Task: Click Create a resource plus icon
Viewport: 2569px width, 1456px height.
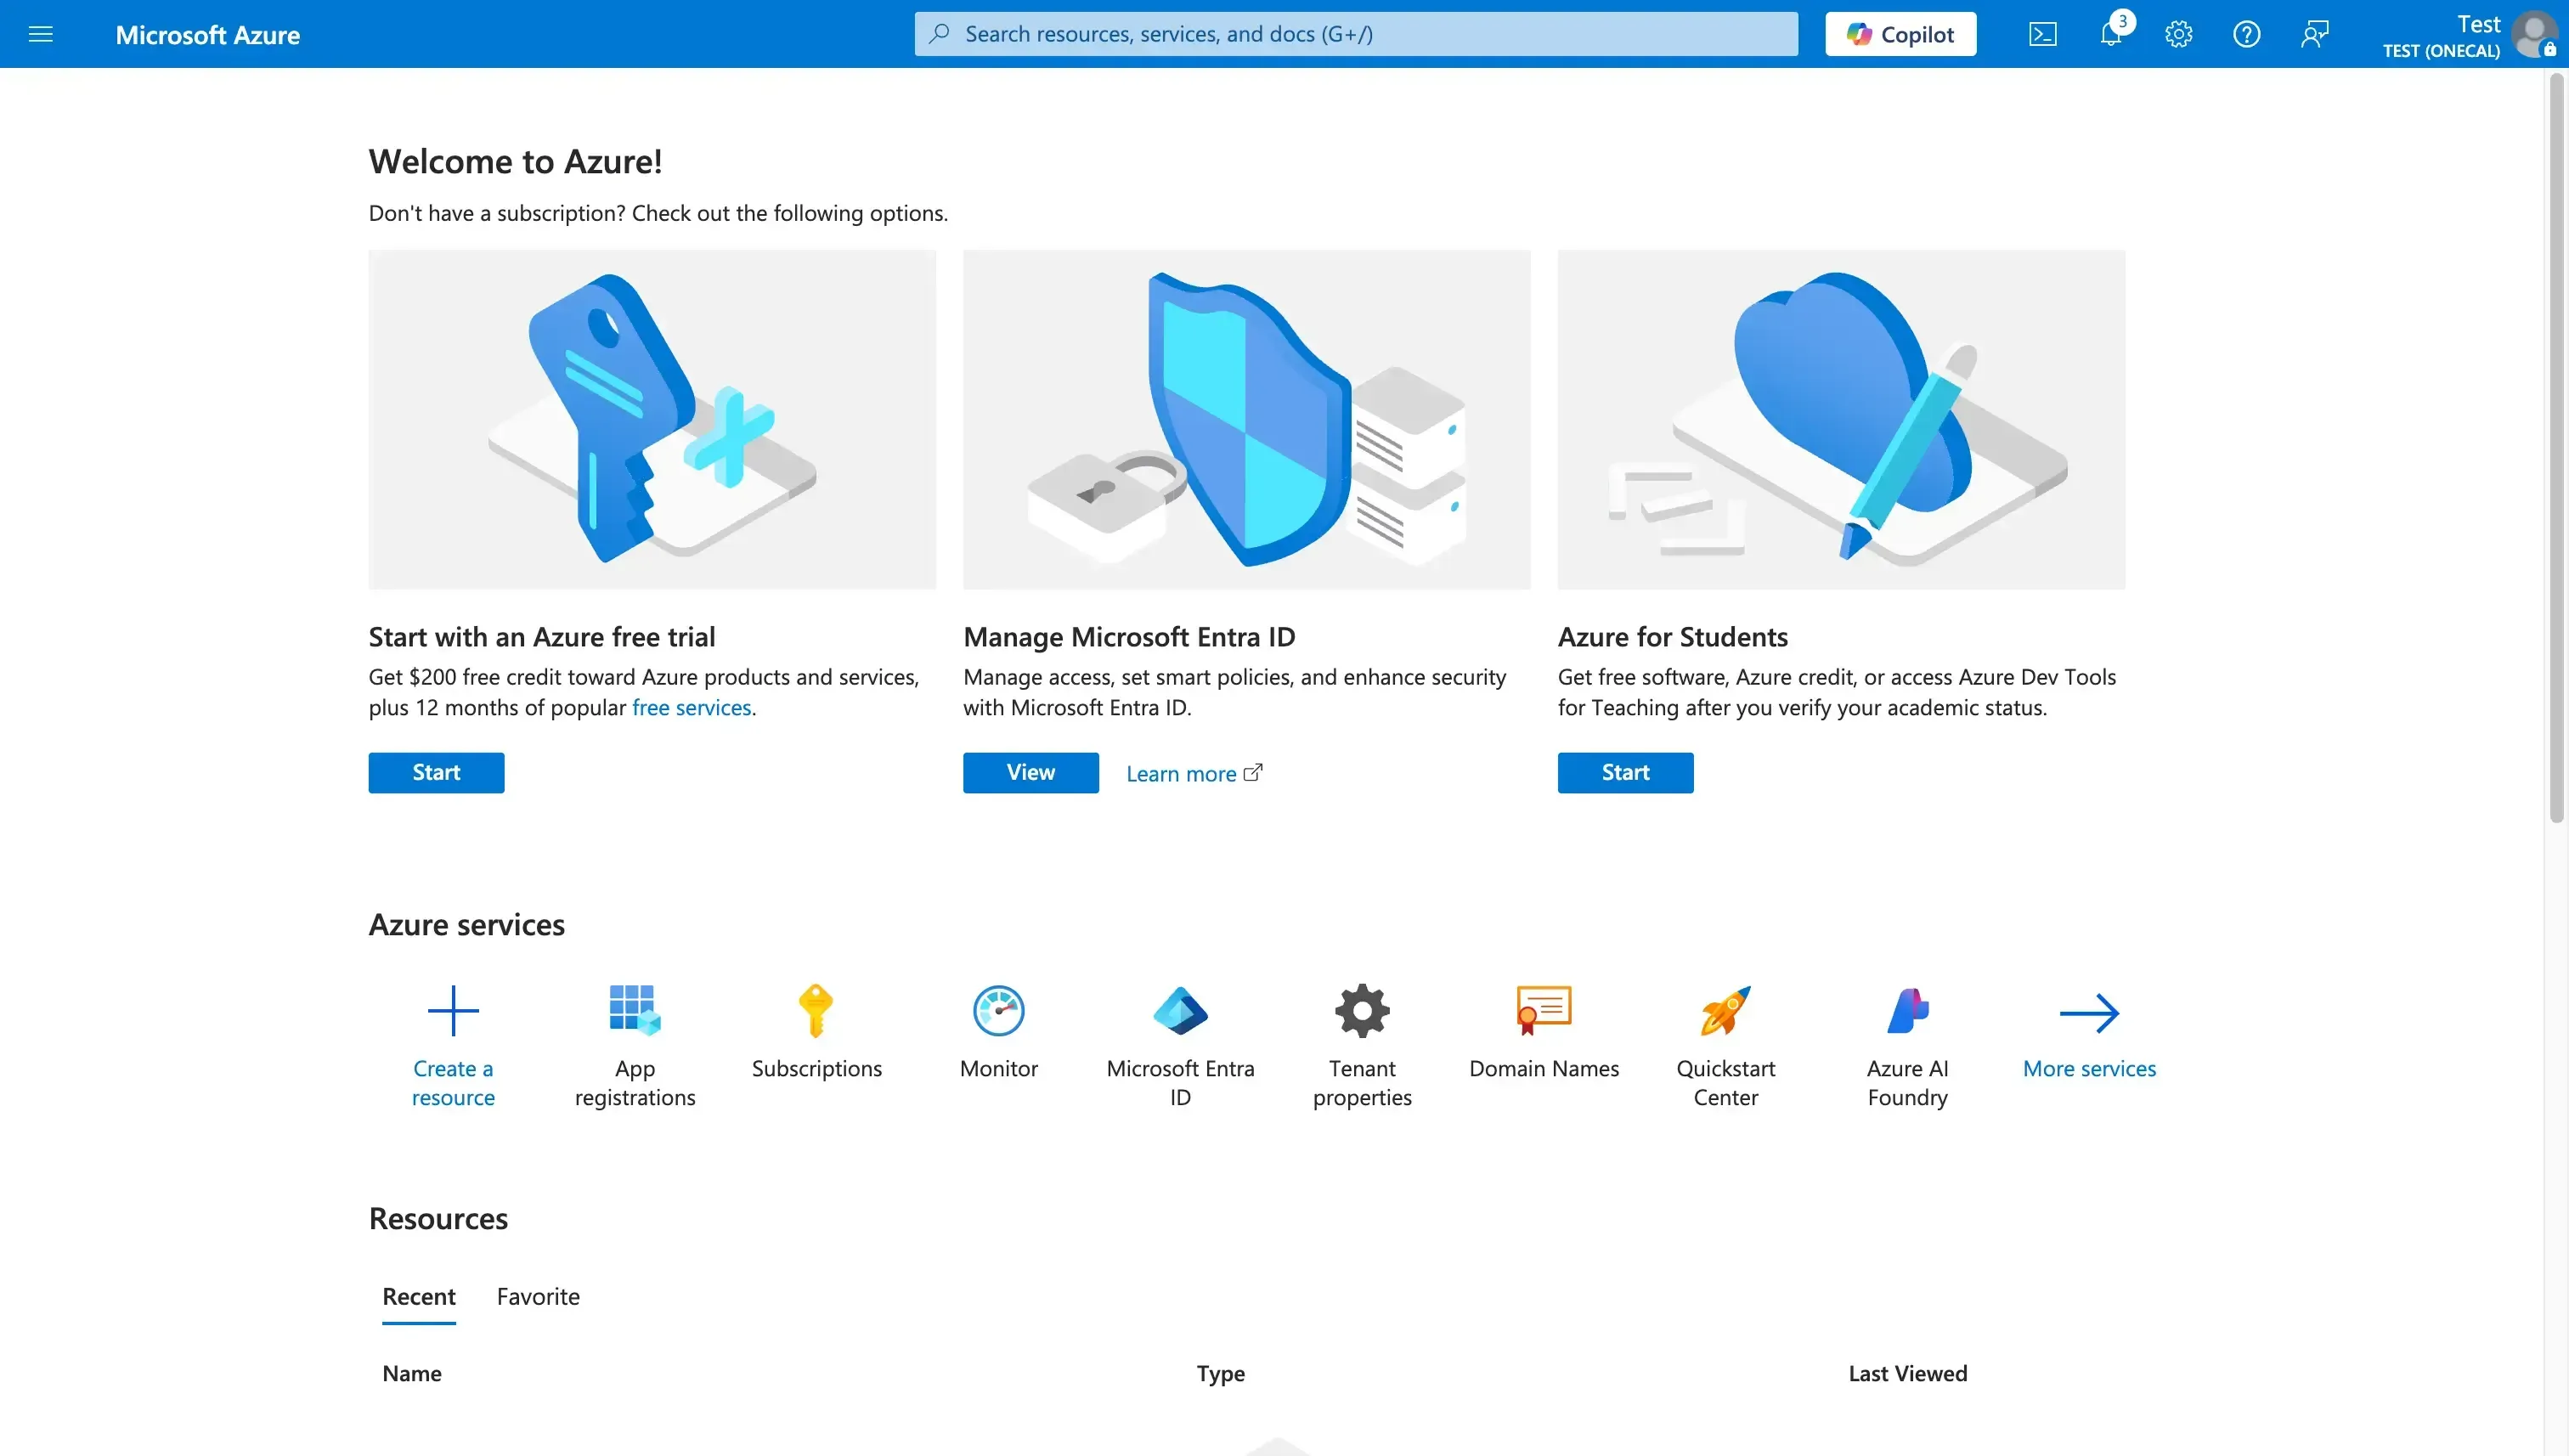Action: tap(453, 1010)
